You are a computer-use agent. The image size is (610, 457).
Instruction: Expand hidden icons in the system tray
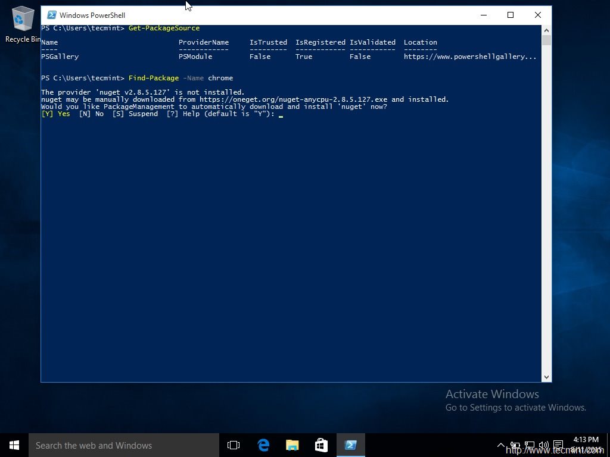tap(501, 445)
